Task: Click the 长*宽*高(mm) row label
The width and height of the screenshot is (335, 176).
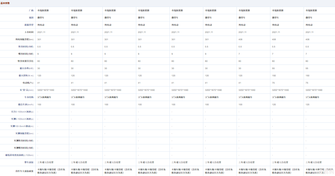Action: point(27,90)
